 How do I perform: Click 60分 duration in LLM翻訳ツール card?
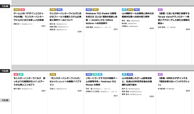coord(152,28)
